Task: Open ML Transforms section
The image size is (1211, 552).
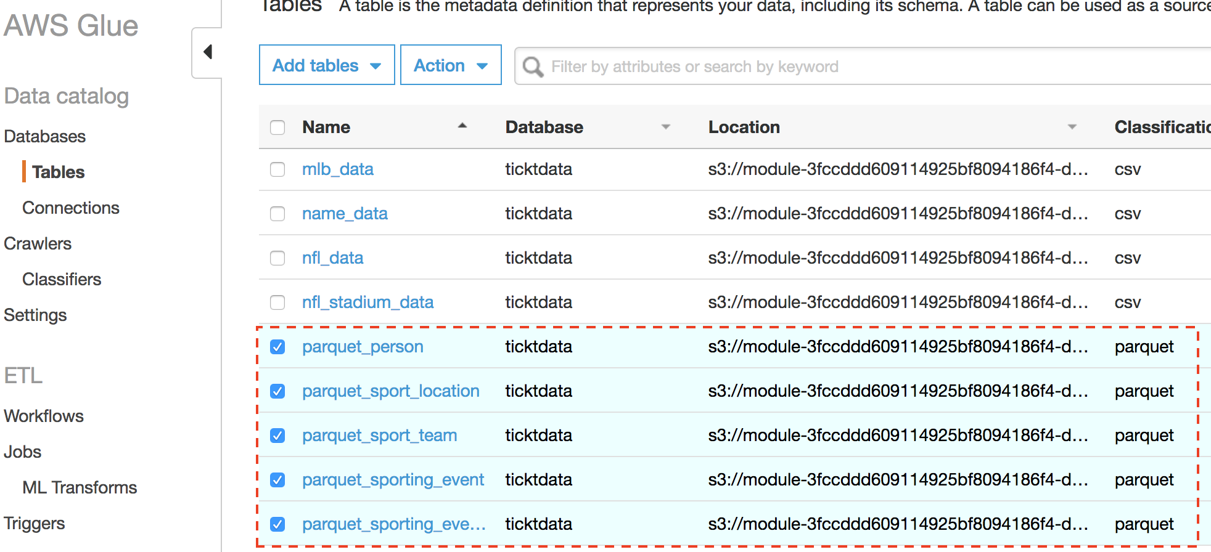Action: tap(80, 487)
